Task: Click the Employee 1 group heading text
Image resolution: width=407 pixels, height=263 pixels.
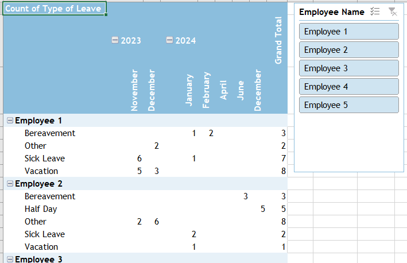Action: tap(38, 121)
